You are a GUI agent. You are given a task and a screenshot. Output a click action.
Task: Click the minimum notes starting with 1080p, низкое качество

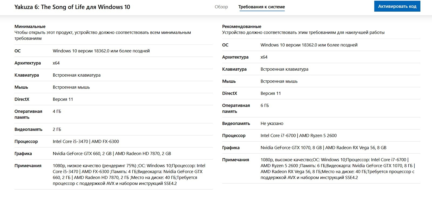click(x=129, y=174)
